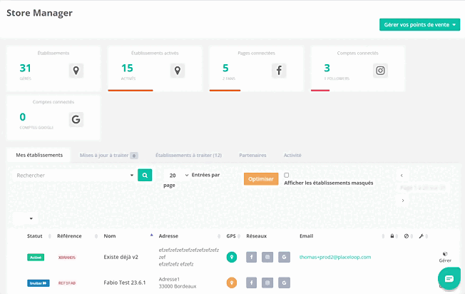
Task: Select Mes établissements tab
Action: pos(39,155)
